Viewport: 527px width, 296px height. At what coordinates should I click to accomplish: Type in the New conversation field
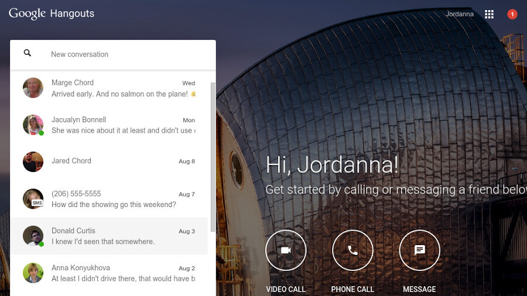129,54
